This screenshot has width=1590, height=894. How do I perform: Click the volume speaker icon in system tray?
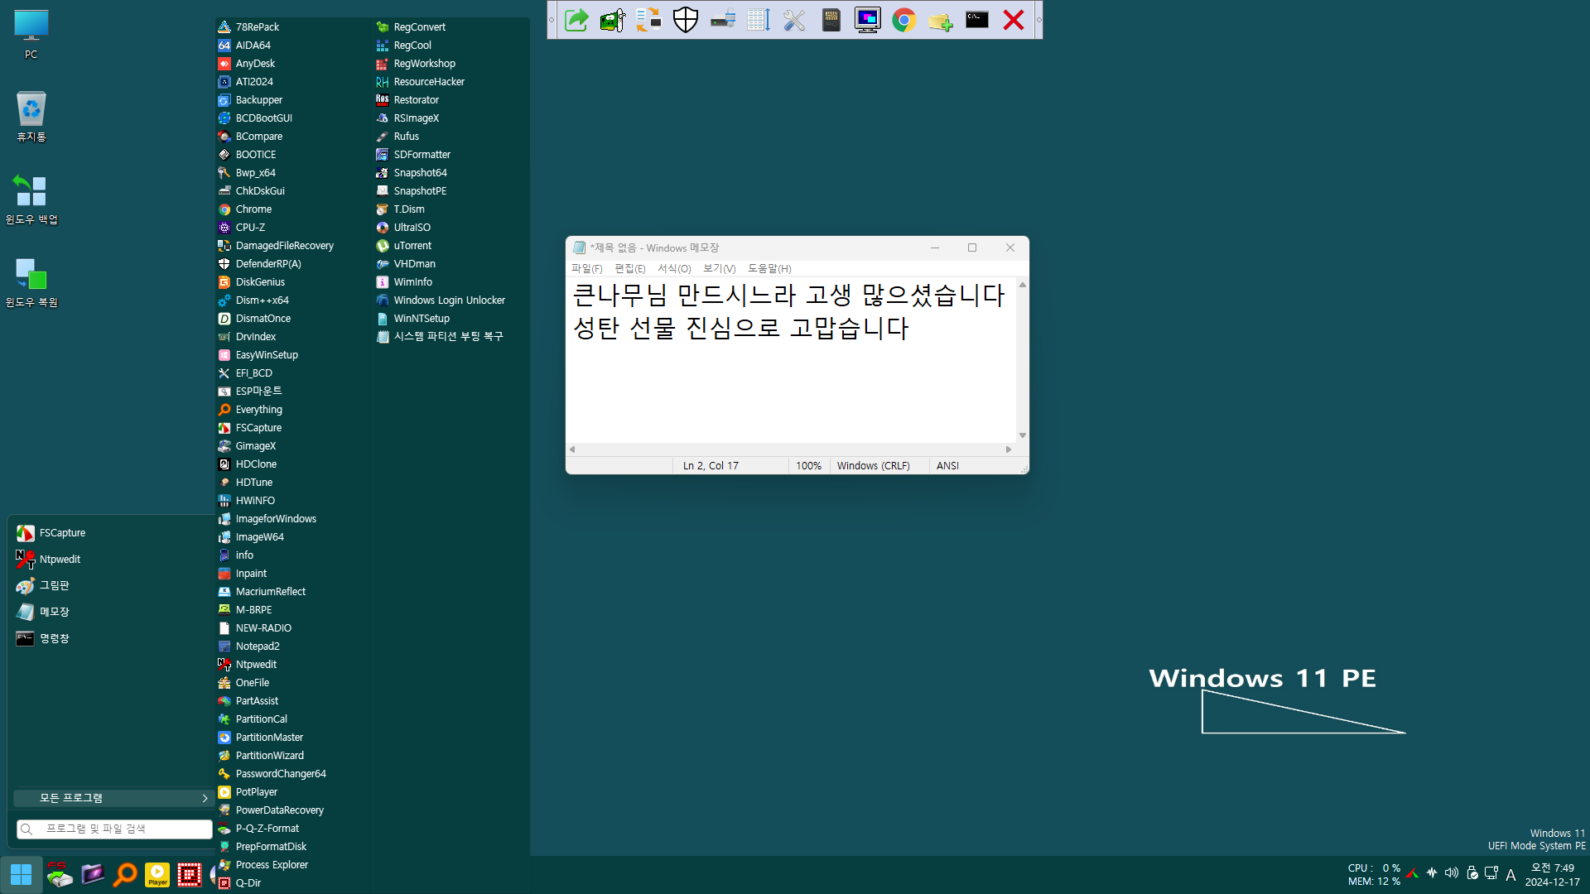[1452, 873]
